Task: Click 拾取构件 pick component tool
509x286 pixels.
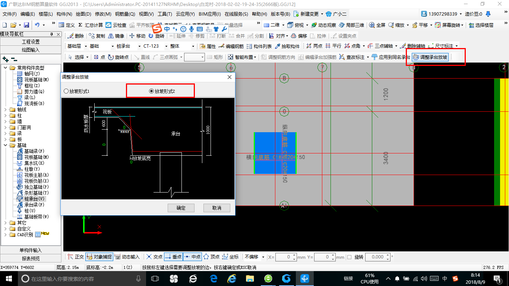Action: coord(287,47)
